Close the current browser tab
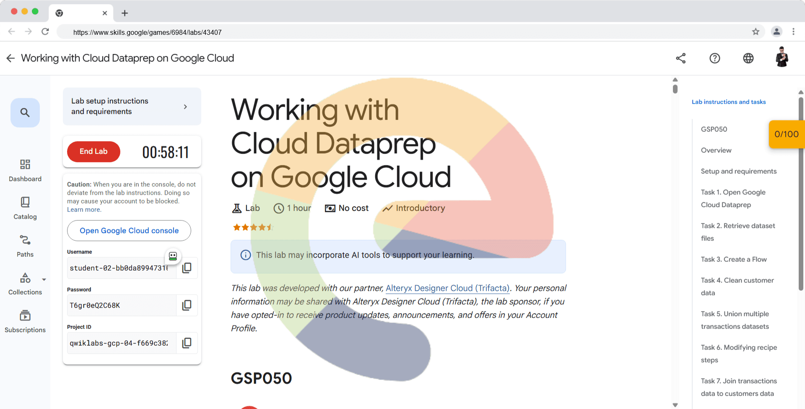 pos(105,13)
